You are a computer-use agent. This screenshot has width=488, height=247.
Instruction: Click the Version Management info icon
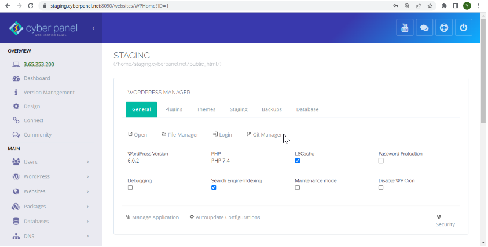16,92
